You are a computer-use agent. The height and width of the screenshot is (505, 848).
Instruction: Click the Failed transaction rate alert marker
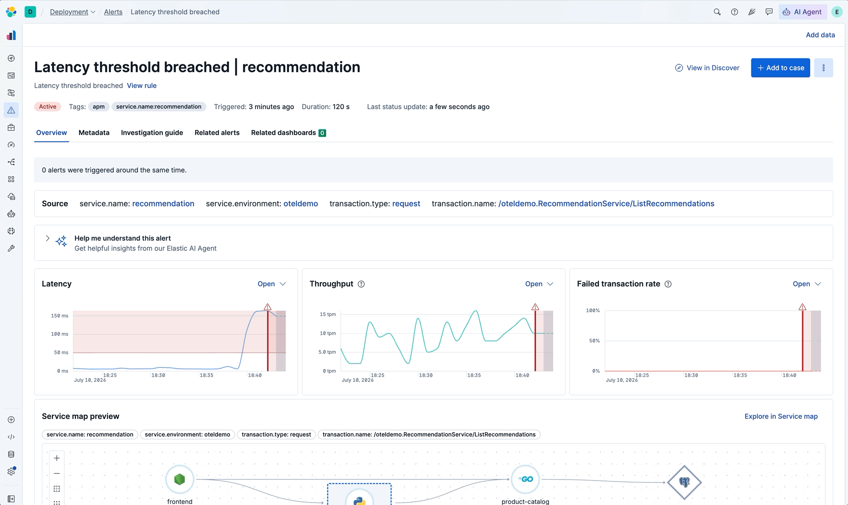(802, 307)
